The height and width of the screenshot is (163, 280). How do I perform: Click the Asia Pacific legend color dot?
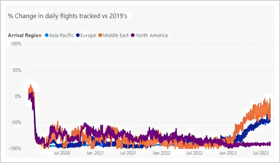click(47, 35)
